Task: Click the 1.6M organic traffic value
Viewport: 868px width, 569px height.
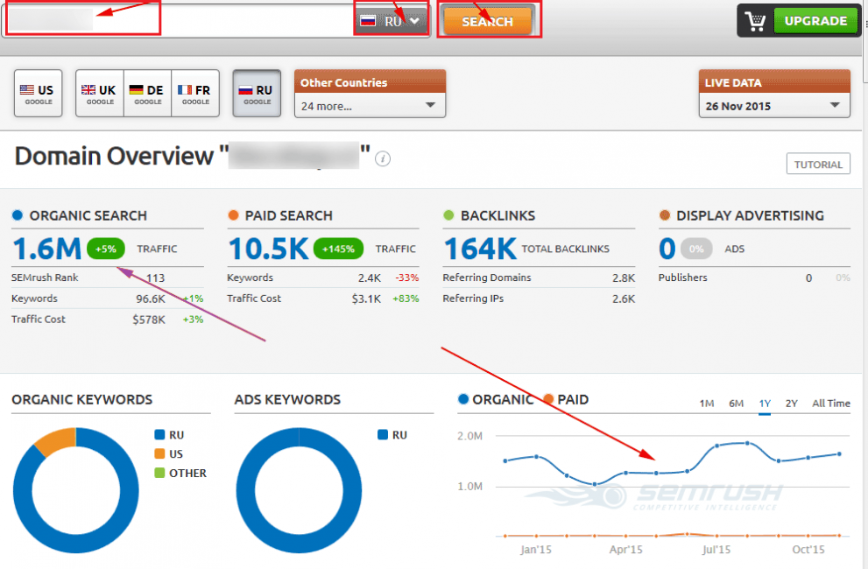Action: click(47, 249)
